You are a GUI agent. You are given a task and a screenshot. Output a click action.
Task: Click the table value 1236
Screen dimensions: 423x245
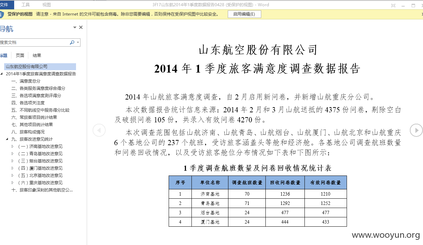click(x=285, y=194)
